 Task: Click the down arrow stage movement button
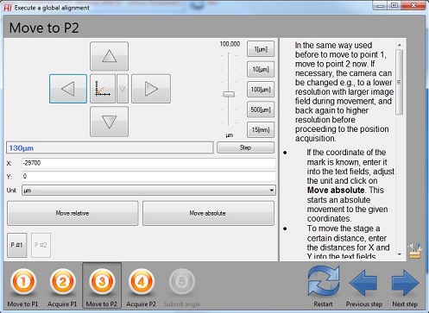tap(109, 122)
